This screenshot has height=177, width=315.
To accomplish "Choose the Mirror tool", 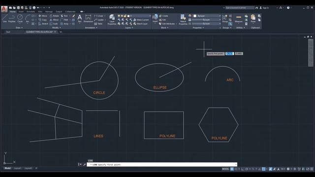I will pyautogui.click(x=54, y=20).
